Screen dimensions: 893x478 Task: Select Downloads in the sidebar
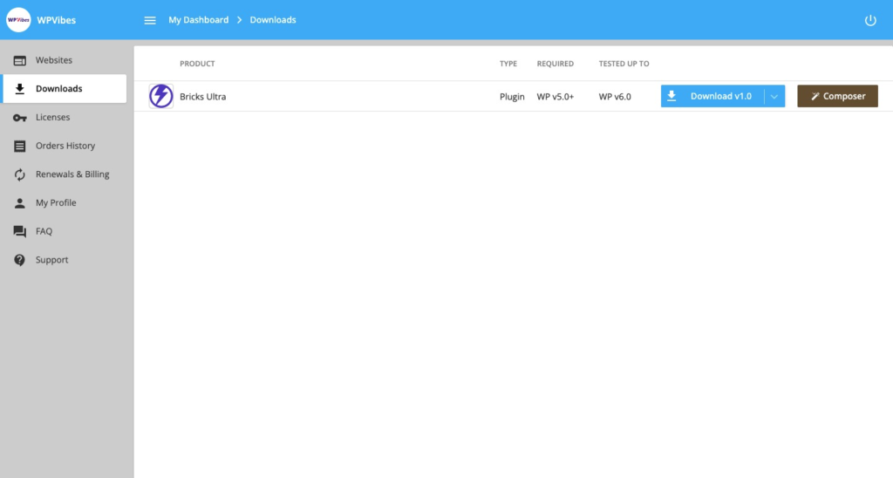(x=65, y=89)
